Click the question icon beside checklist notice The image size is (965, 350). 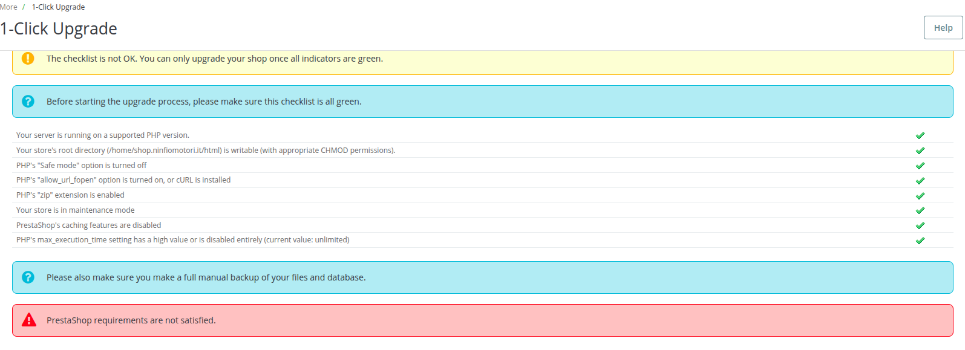click(x=28, y=102)
